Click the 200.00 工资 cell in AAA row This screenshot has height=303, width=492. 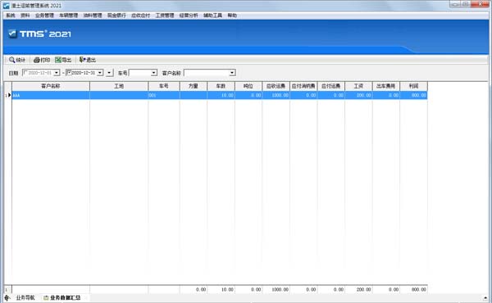pos(358,95)
